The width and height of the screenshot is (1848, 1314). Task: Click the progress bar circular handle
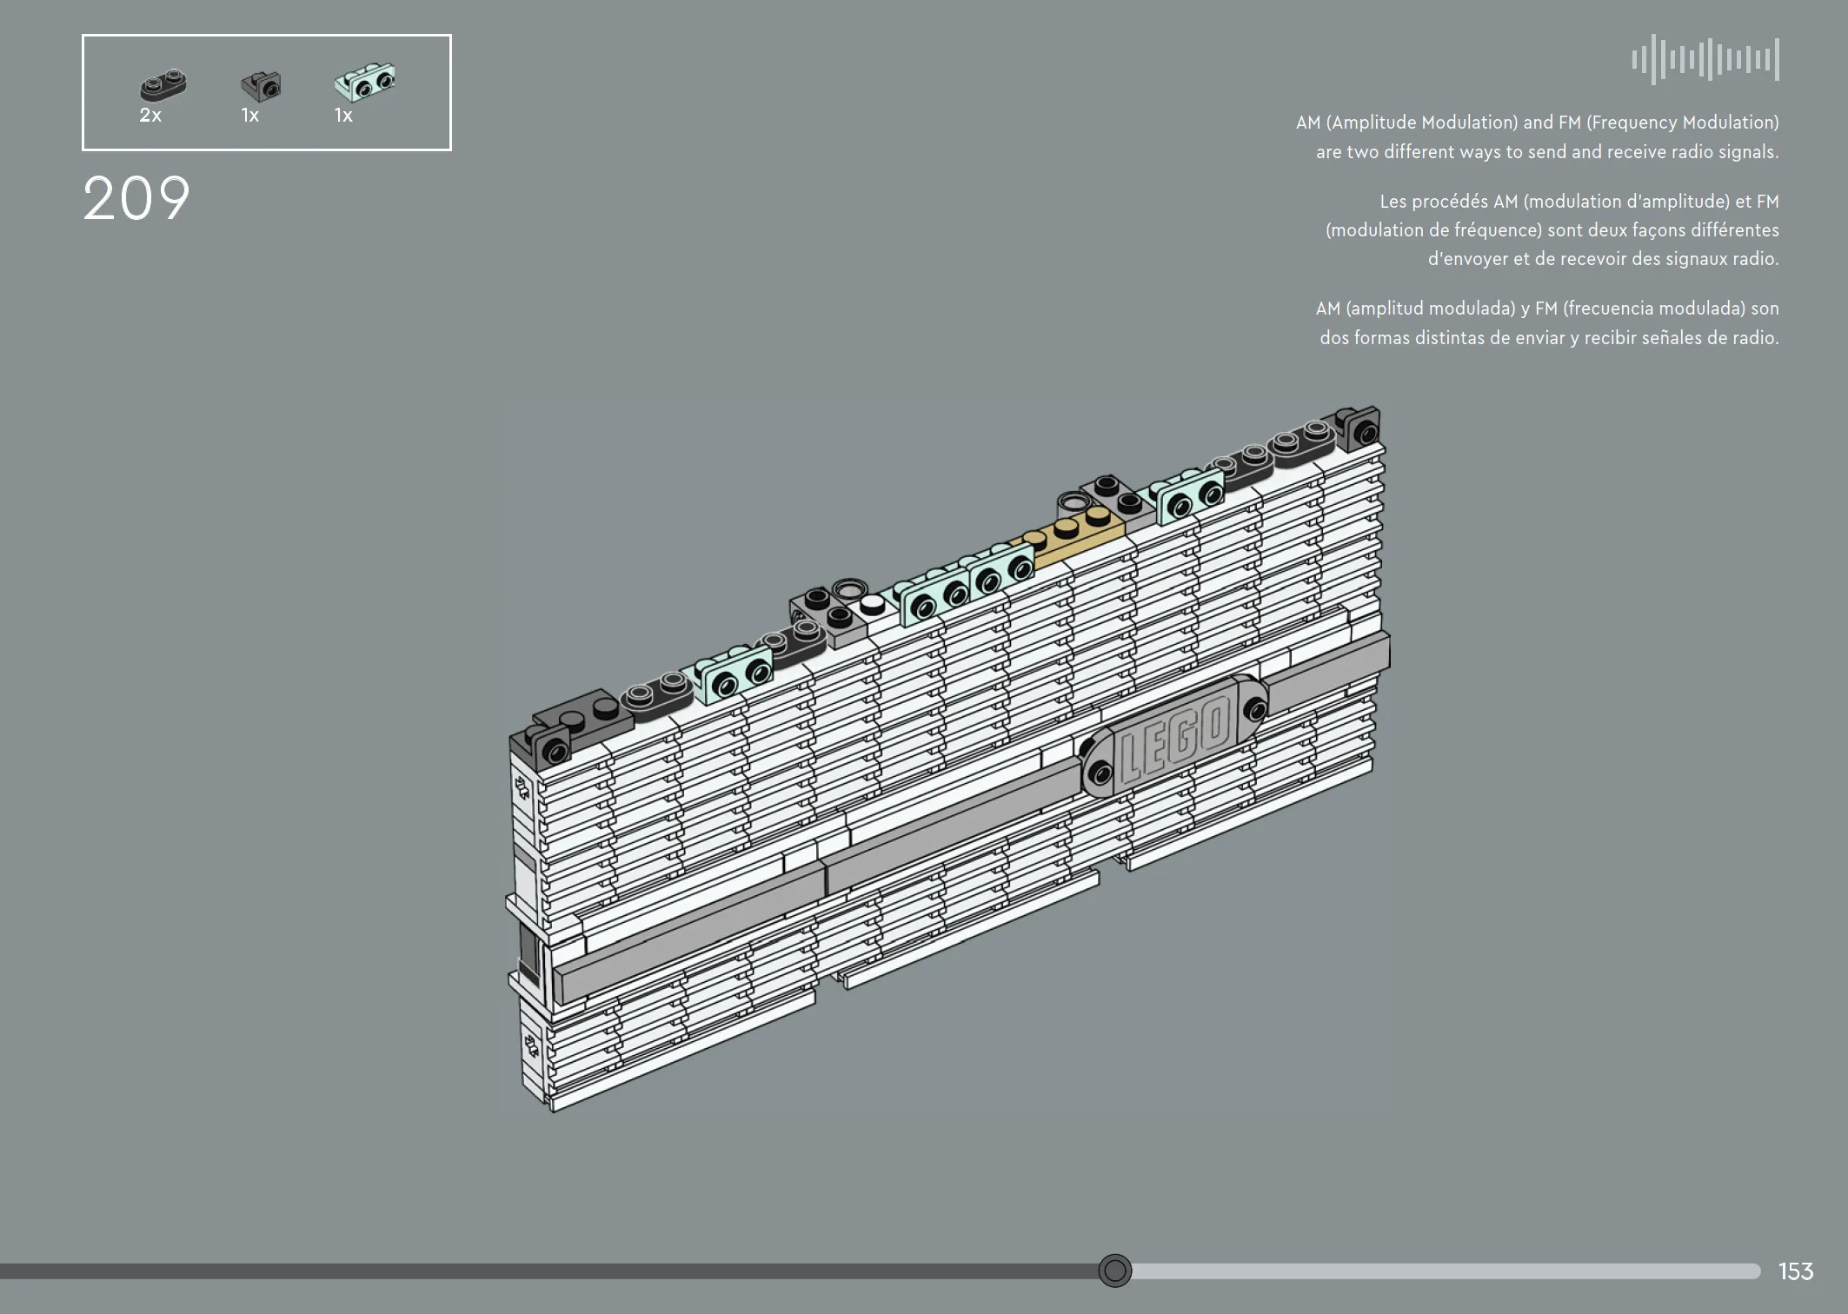tap(1114, 1271)
